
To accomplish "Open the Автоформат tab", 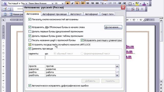I will point(91,14).
